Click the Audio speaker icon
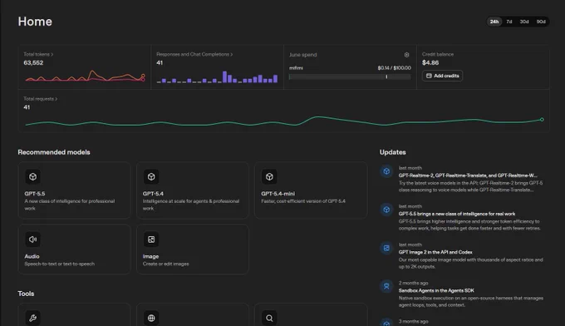 (x=32, y=240)
